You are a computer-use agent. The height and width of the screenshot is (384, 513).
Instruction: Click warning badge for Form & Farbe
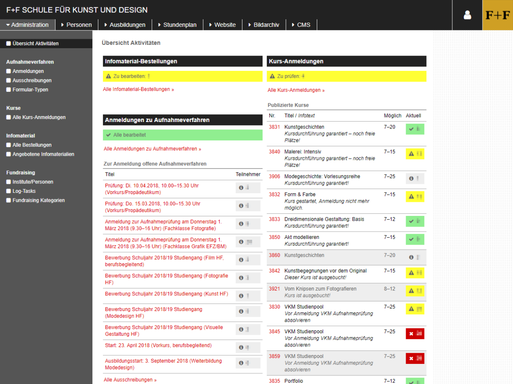(x=415, y=196)
